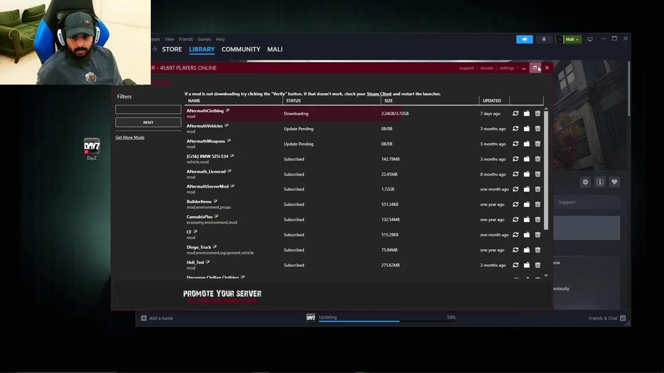Delete the CannabisPlus mod
The height and width of the screenshot is (373, 664).
pyautogui.click(x=537, y=220)
